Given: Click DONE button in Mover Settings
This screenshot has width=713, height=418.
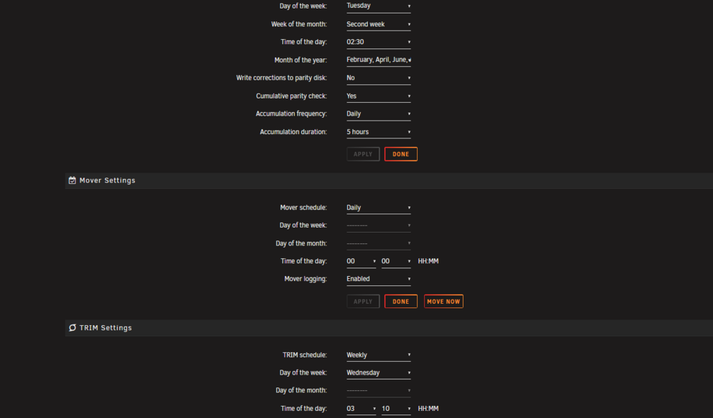Looking at the screenshot, I should tap(401, 302).
